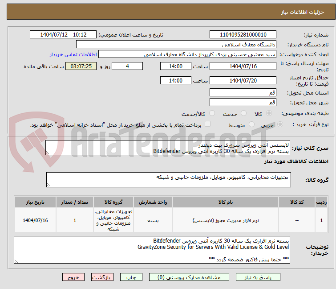Click the واحد شمارش column header
Viewport: 336px width, 289px height.
153,202
